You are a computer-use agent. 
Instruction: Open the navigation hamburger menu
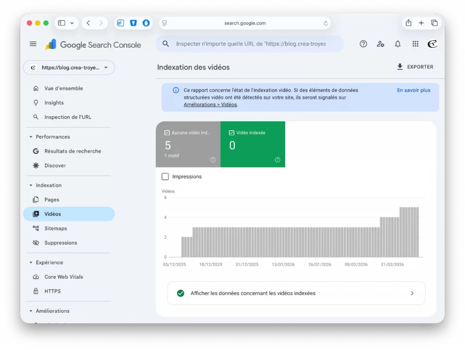tap(33, 44)
